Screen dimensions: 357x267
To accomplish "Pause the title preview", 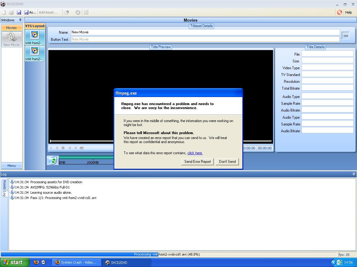I will [57, 148].
